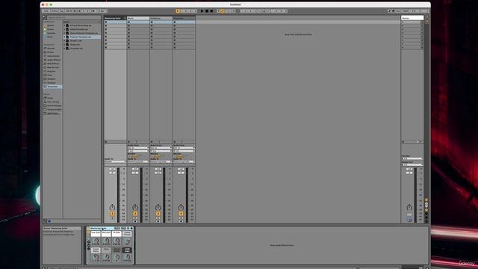Screen dimensions: 478x269
Task: Toggle the metronome in the control bar
Action: click(x=93, y=11)
